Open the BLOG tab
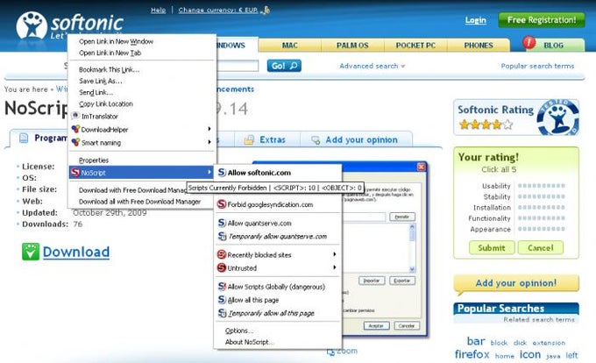 pos(553,46)
